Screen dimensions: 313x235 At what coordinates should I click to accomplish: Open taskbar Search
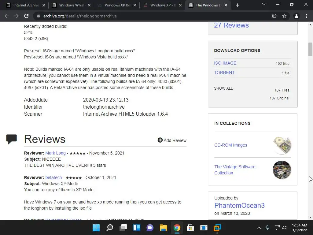pyautogui.click(x=110, y=228)
